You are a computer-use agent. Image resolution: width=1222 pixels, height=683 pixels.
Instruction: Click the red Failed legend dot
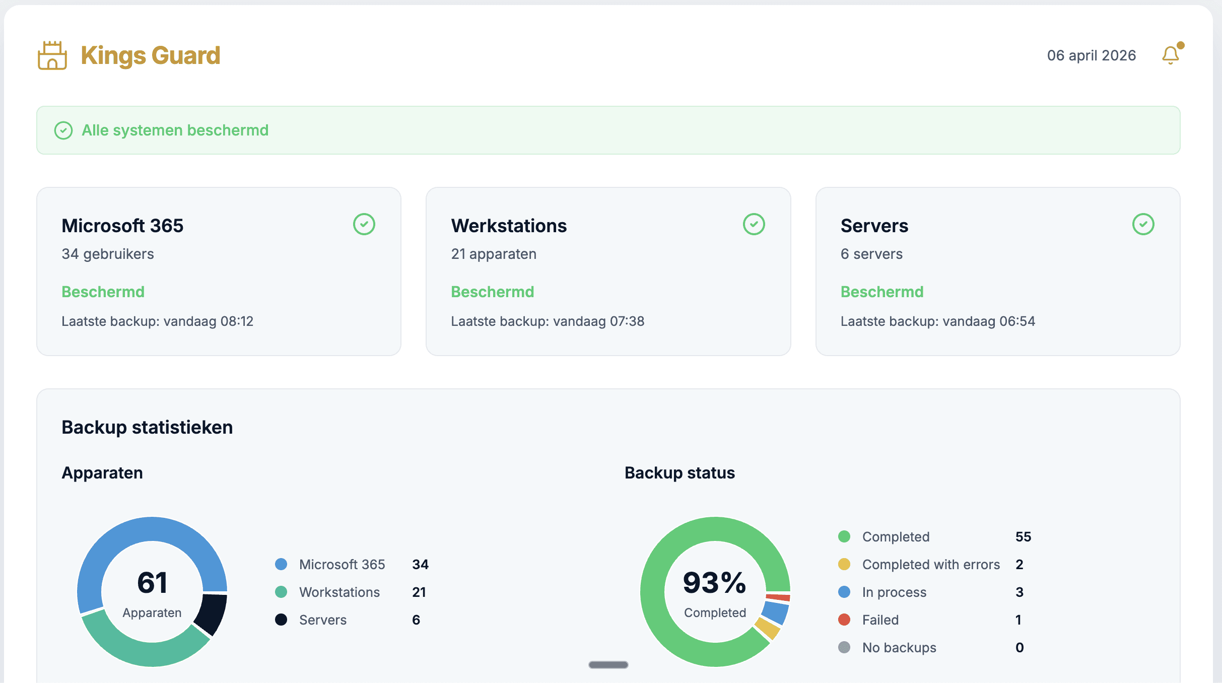[844, 620]
